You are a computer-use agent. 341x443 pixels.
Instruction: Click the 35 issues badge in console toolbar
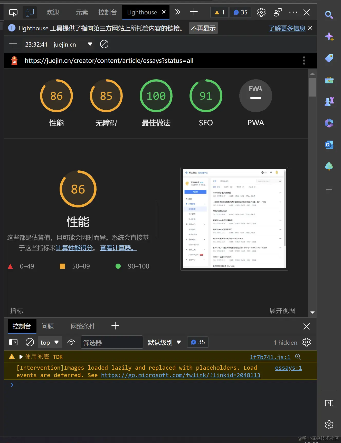[x=198, y=342]
